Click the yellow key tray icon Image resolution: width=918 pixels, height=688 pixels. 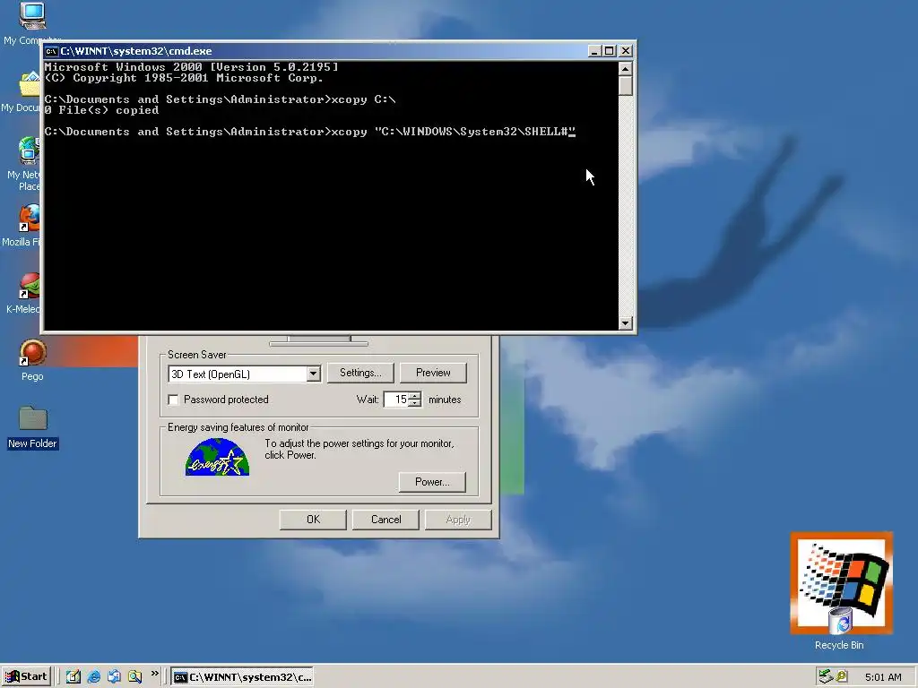[x=842, y=676]
